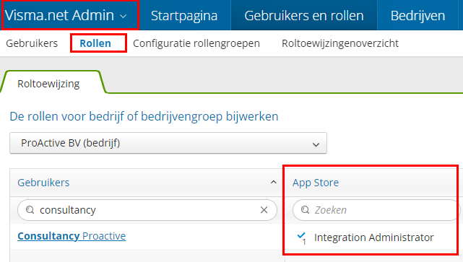Click the App Store panel header
This screenshot has height=262, width=463.
(316, 183)
